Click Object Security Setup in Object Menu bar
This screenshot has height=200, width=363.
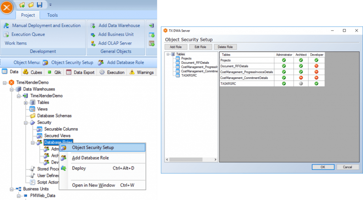[x=68, y=62]
